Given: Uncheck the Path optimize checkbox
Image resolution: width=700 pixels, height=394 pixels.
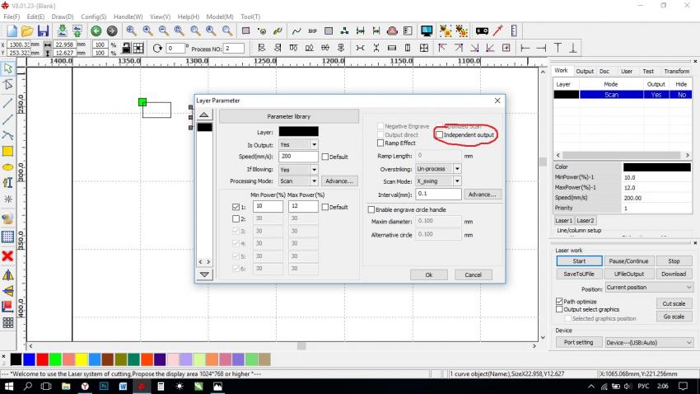Looking at the screenshot, I should tap(560, 302).
